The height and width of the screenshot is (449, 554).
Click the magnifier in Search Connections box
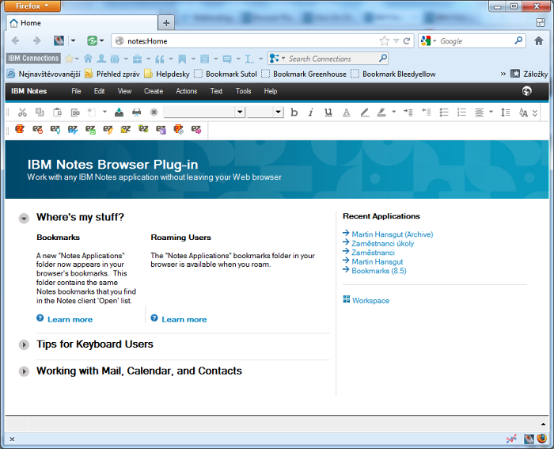click(x=382, y=58)
